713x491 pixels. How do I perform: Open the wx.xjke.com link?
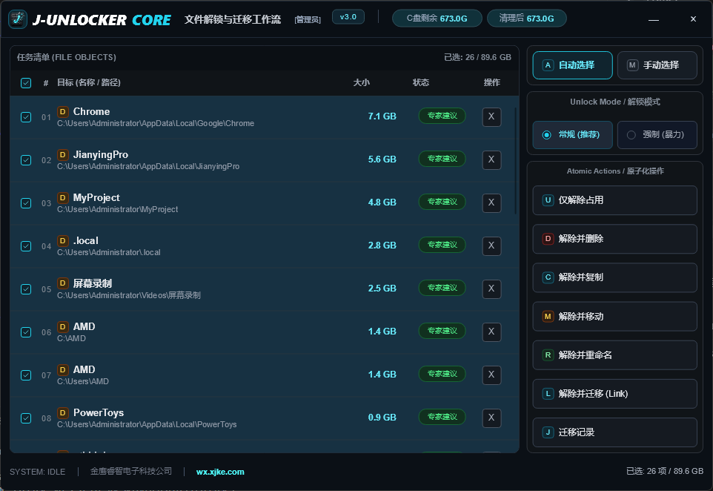(x=220, y=472)
